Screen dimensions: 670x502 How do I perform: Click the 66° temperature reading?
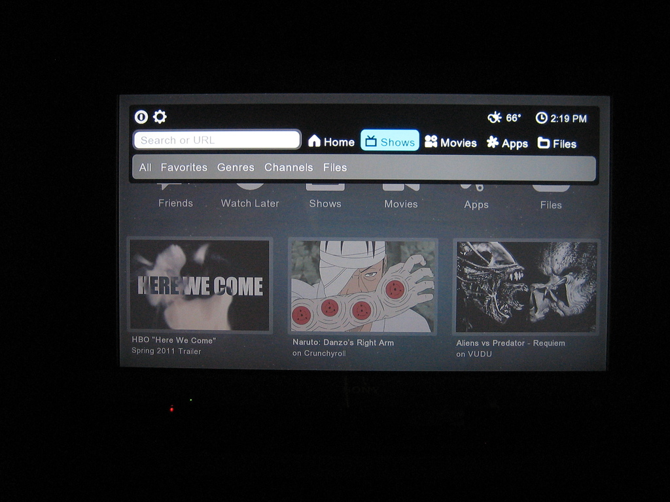513,118
